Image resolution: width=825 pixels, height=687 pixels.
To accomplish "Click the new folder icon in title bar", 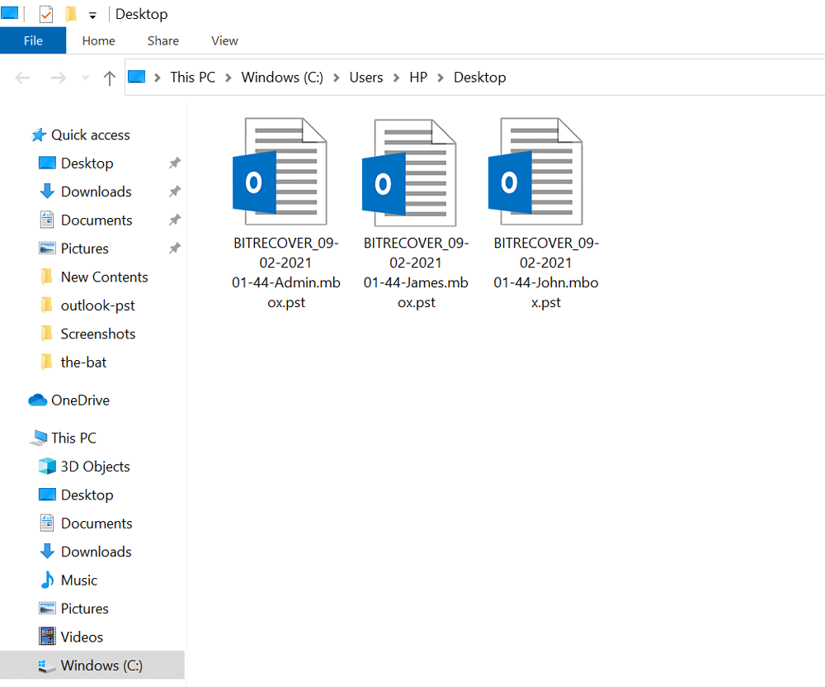I will pos(71,14).
